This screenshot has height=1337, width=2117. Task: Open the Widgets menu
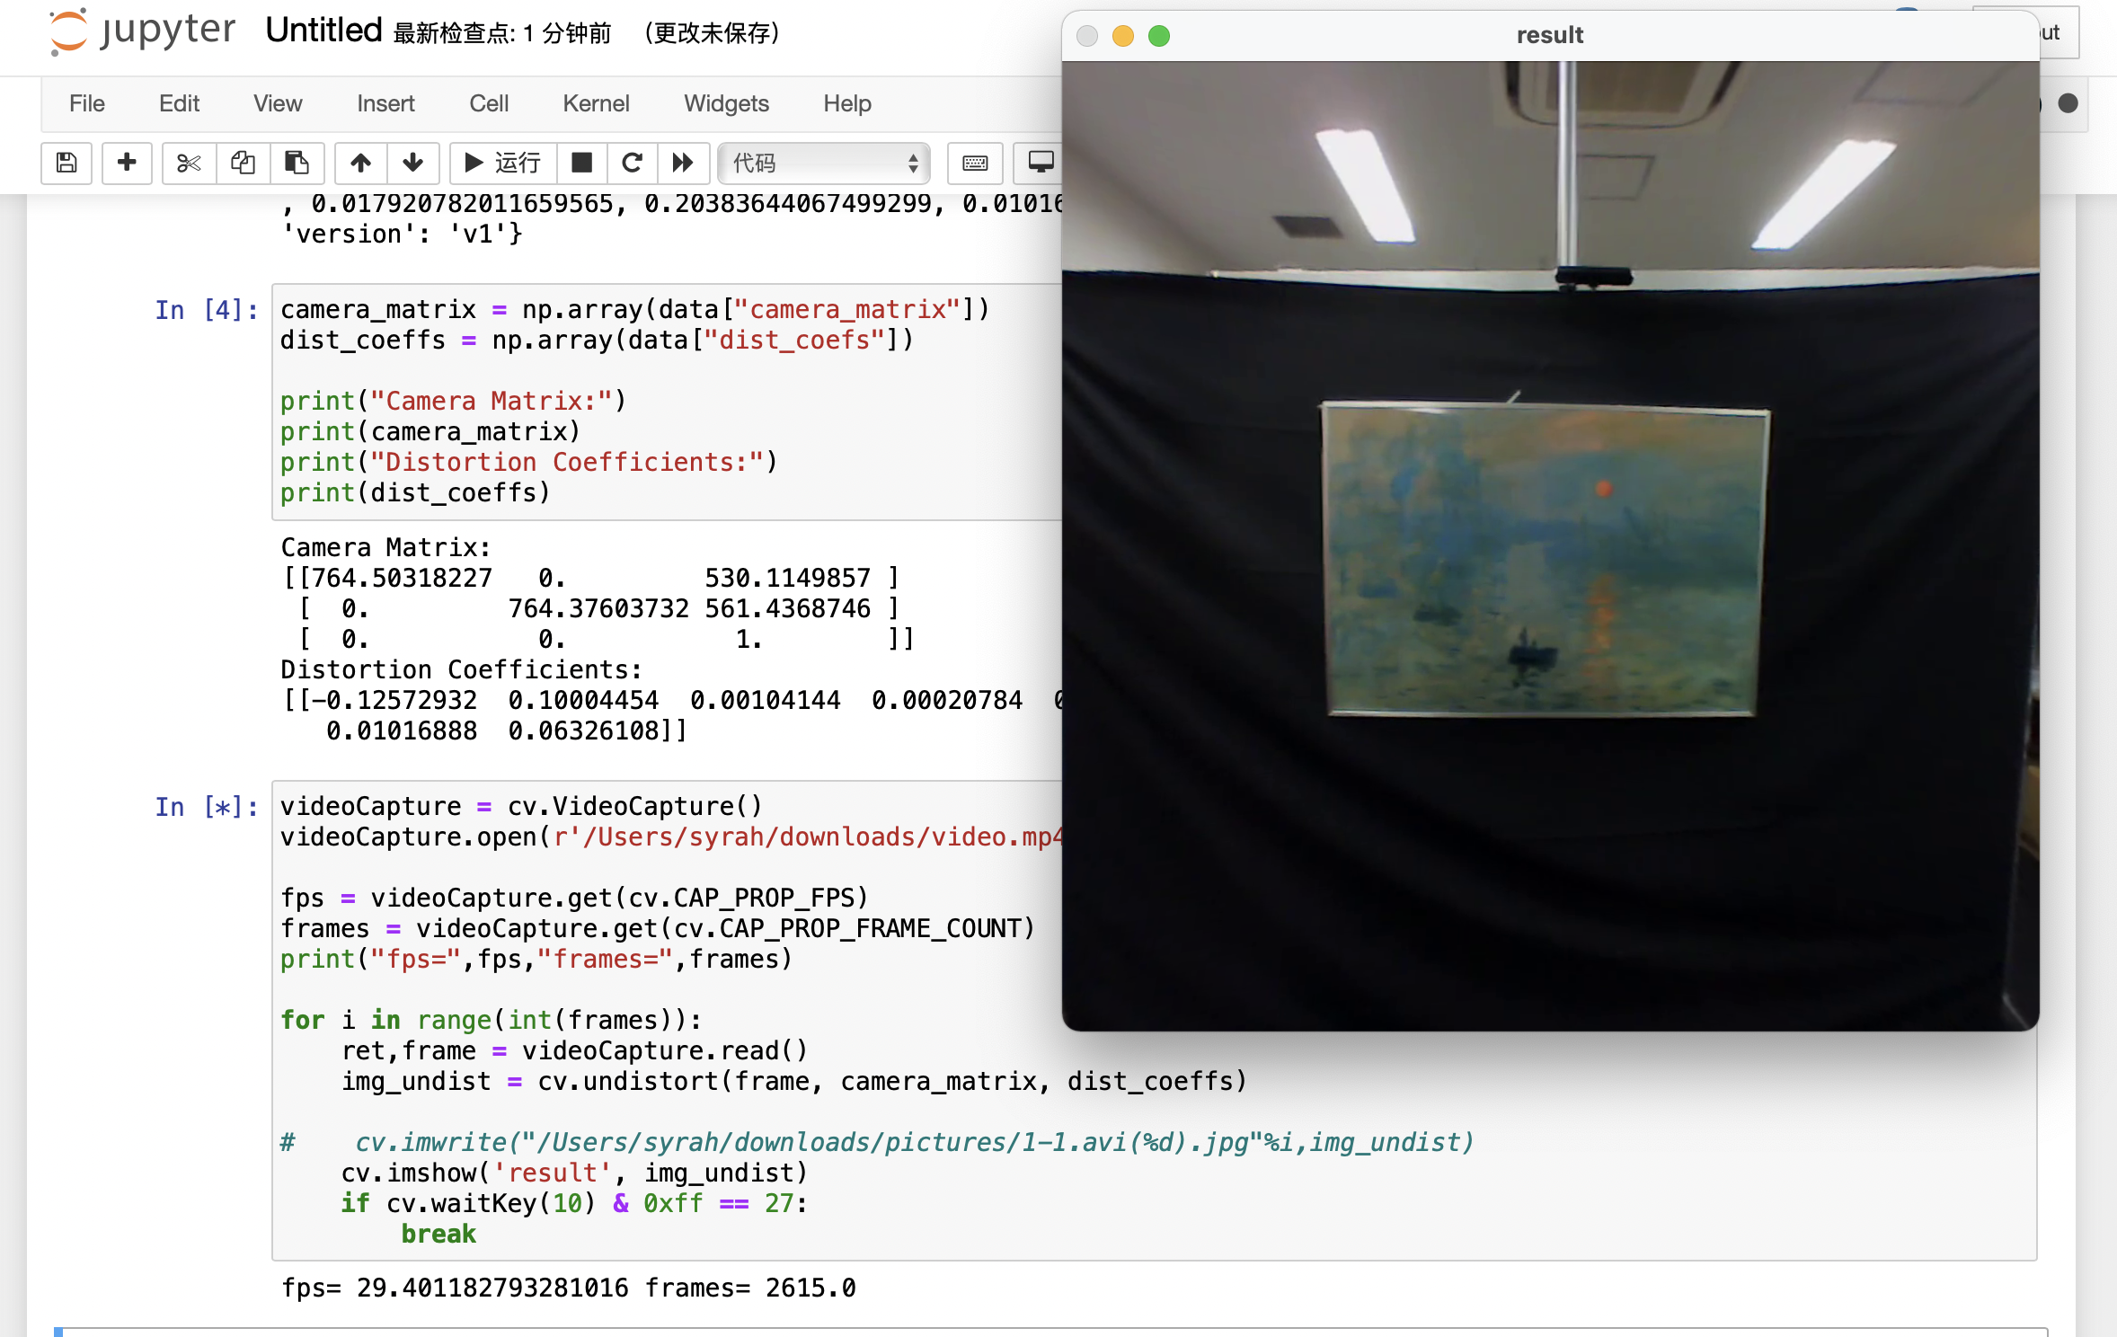(x=726, y=103)
